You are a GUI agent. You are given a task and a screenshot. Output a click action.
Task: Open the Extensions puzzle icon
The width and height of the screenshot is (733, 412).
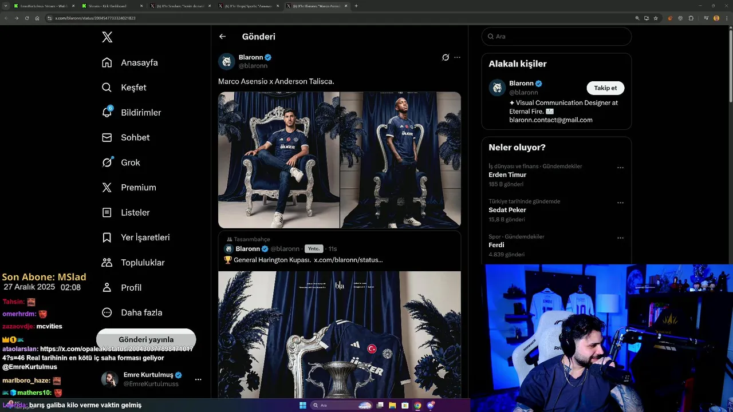(691, 18)
